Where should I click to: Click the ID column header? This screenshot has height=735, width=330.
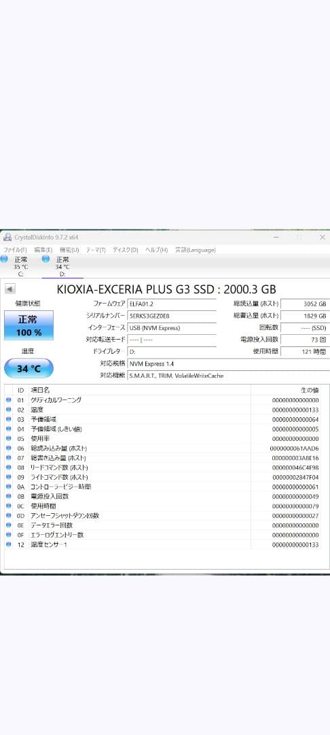coord(20,390)
